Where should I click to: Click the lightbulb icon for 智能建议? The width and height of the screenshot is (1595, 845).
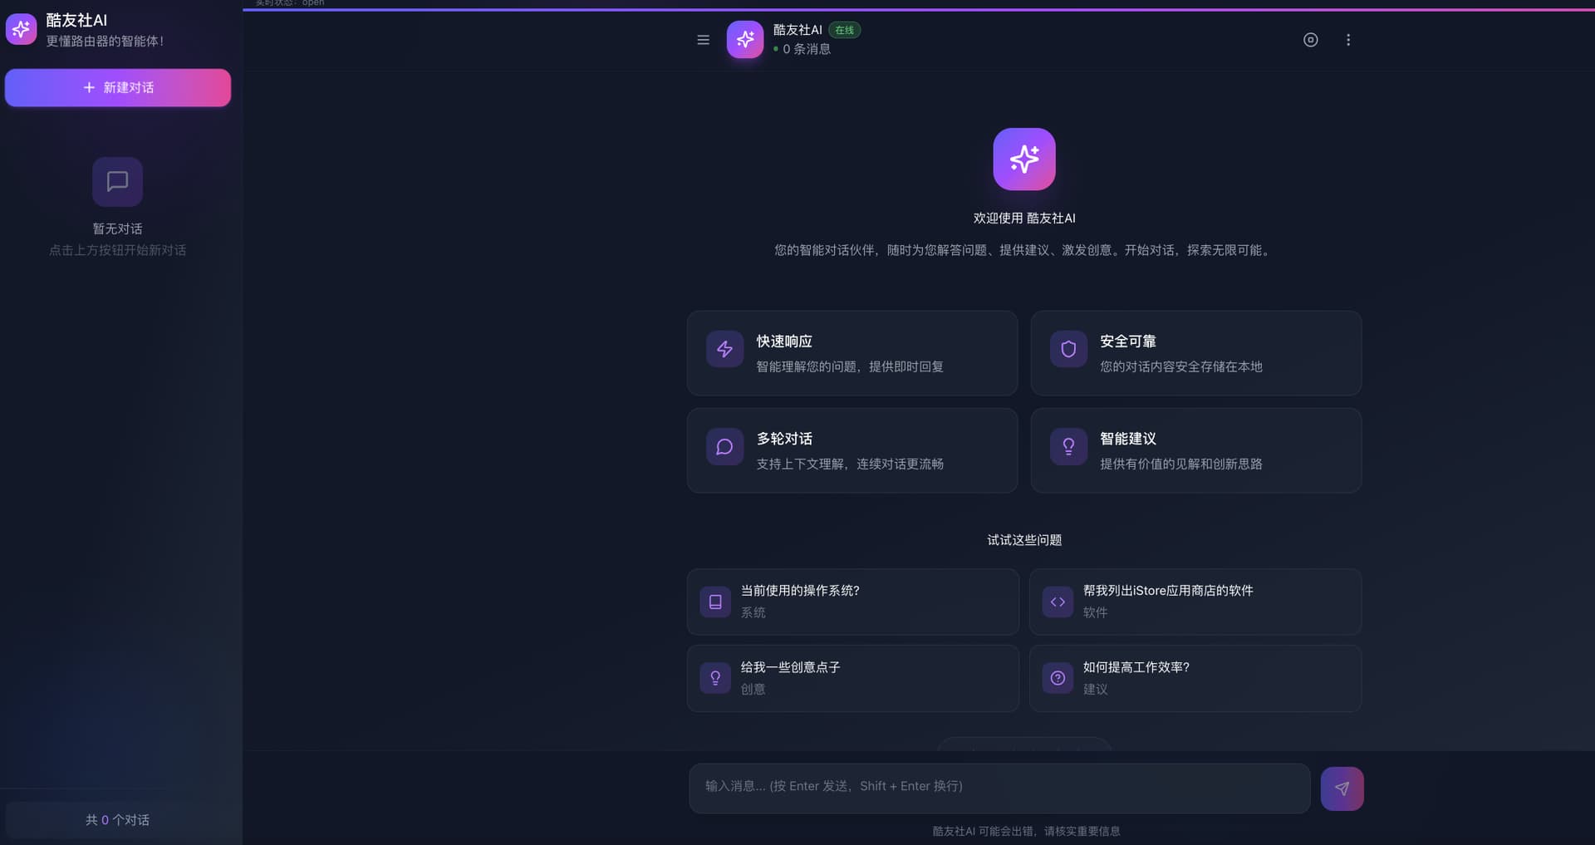coord(1068,447)
